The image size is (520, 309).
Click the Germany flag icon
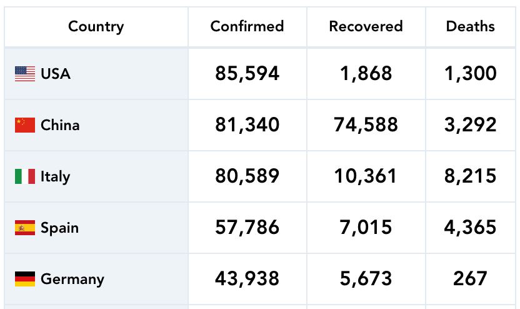pyautogui.click(x=25, y=279)
